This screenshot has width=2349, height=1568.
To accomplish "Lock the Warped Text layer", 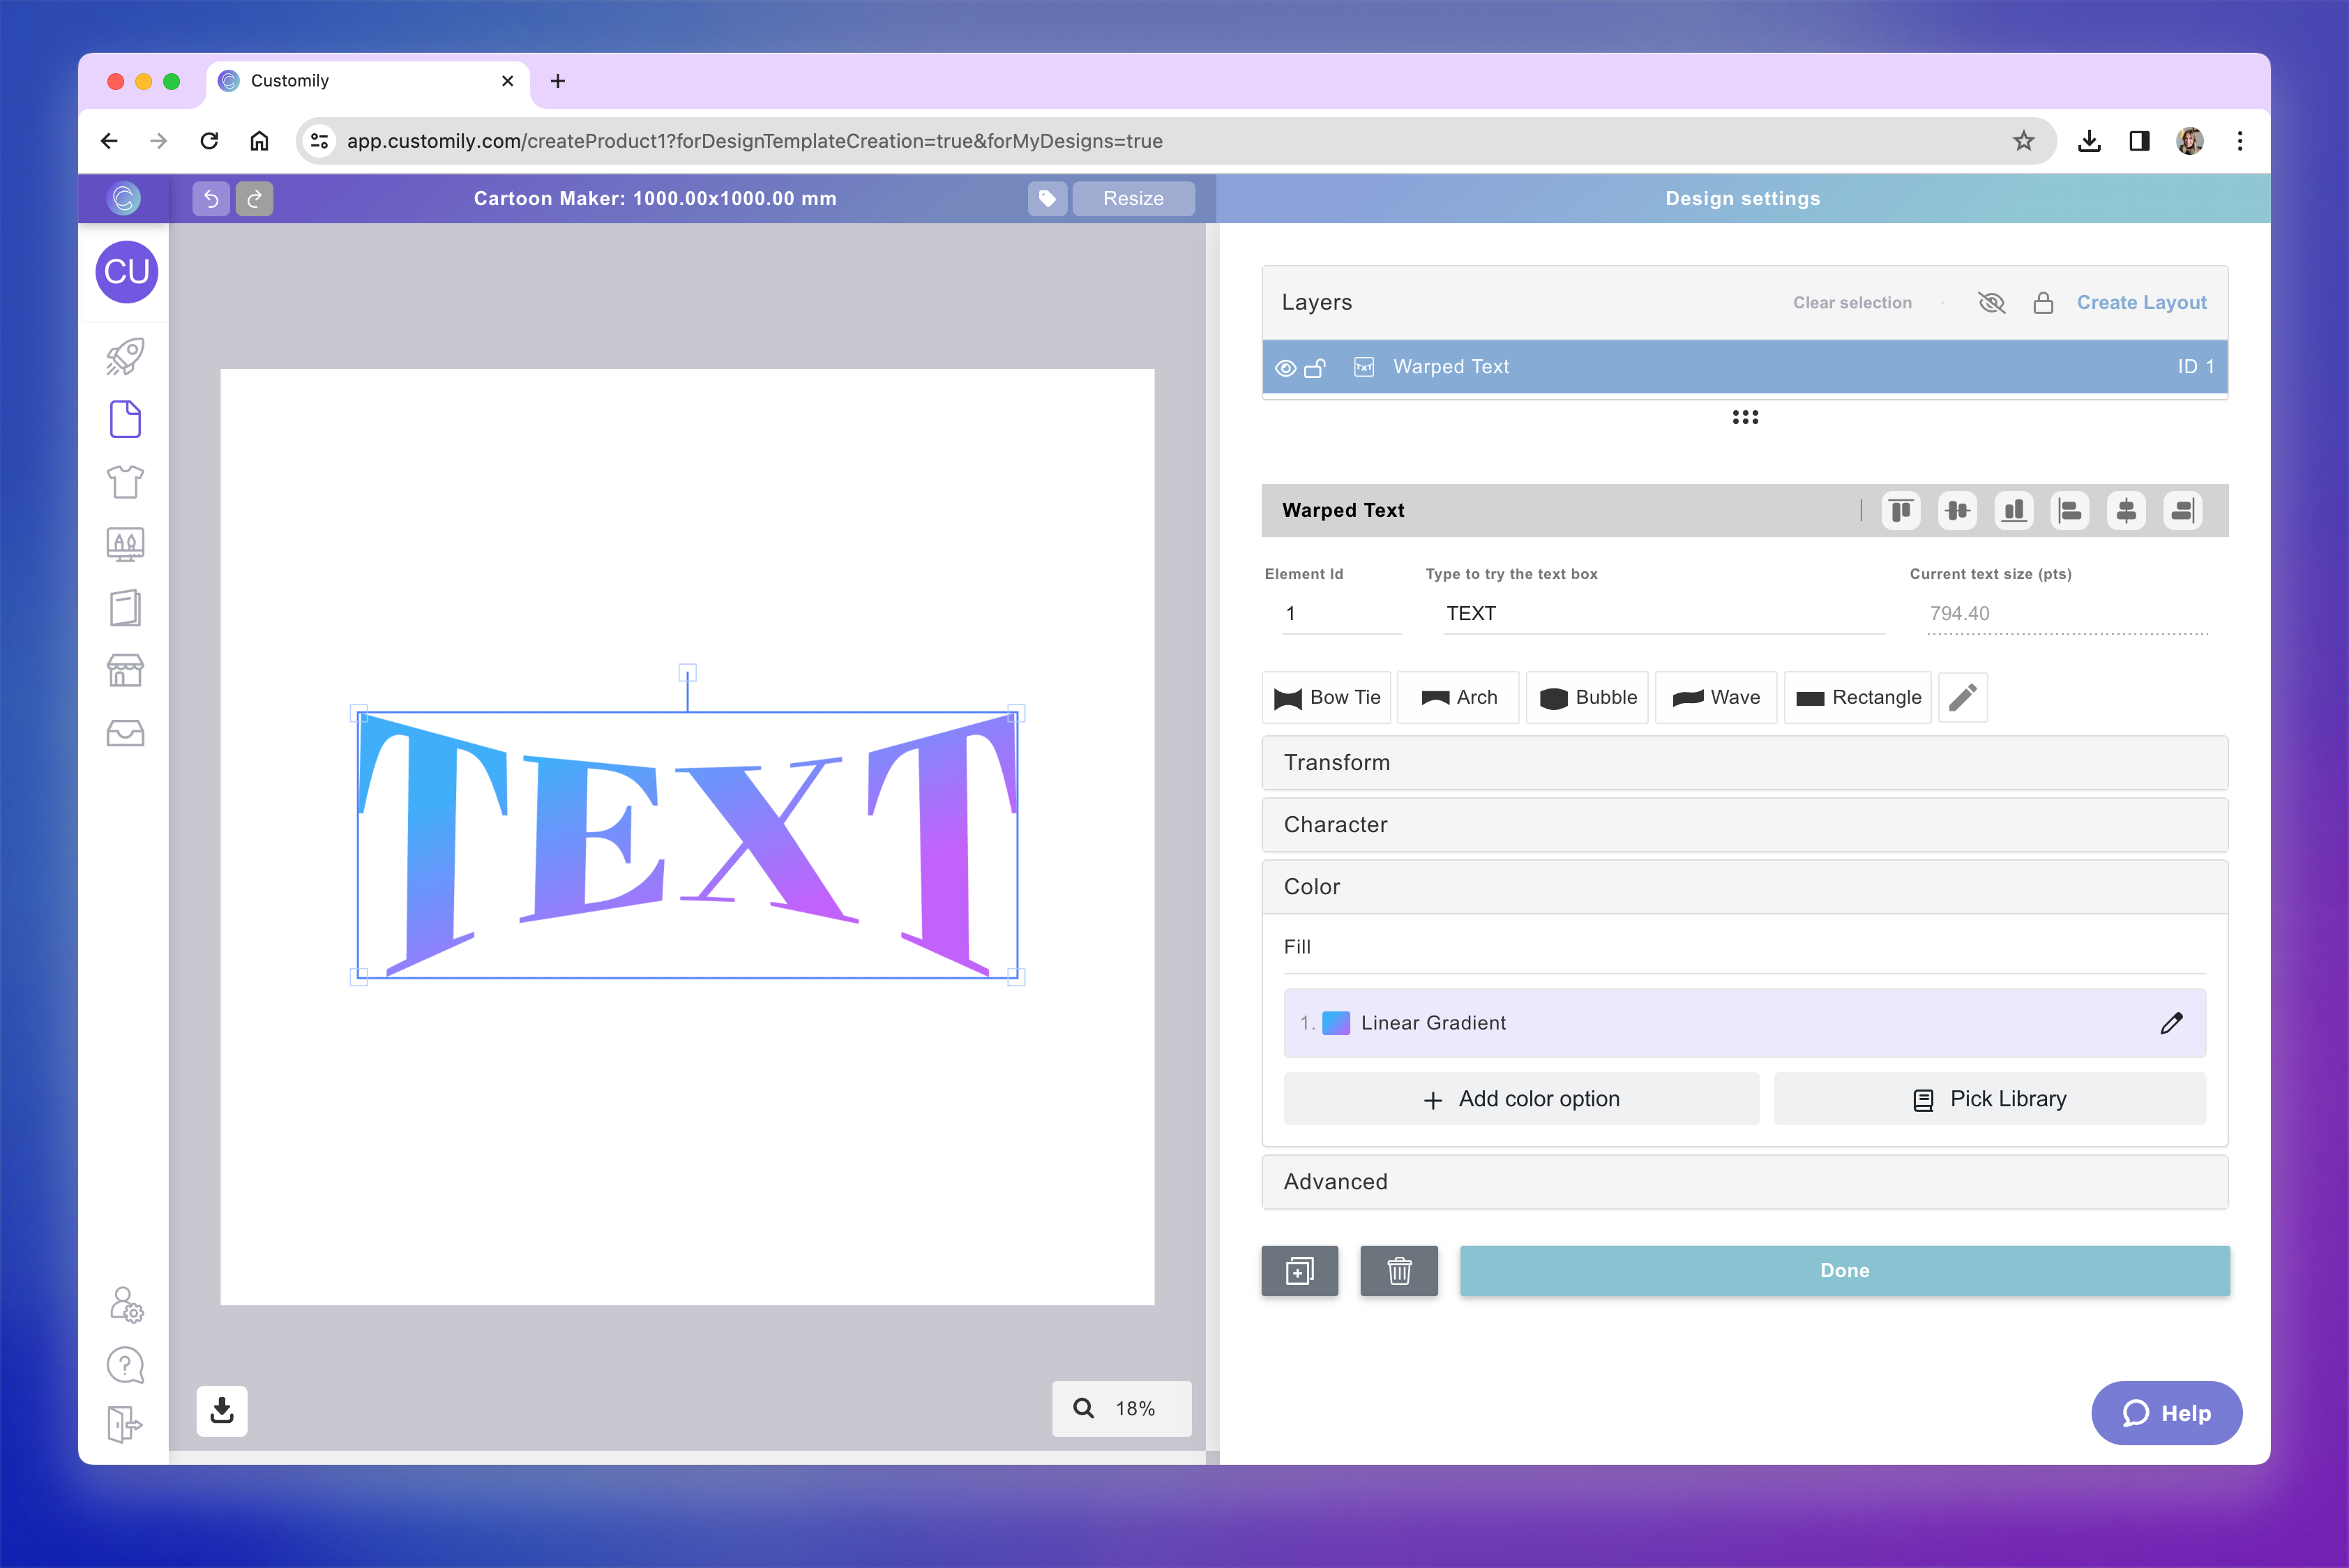I will click(1316, 367).
